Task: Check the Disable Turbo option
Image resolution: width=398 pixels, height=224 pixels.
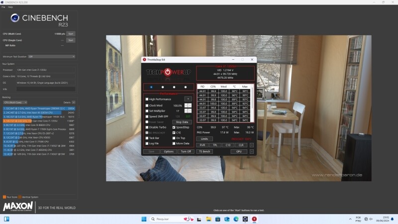Action: 147,127
